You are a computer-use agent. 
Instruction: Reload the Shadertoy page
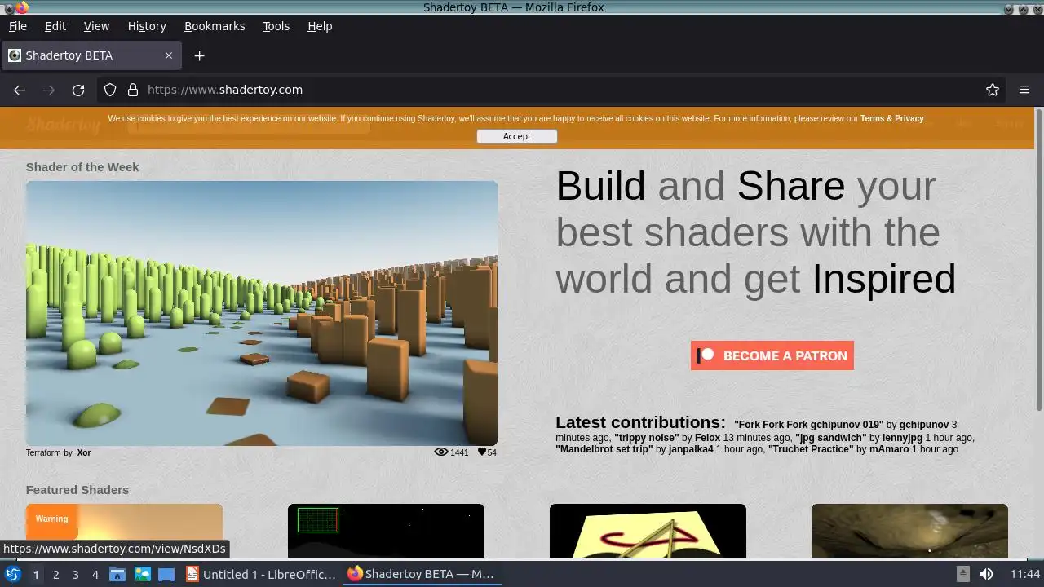pyautogui.click(x=78, y=90)
